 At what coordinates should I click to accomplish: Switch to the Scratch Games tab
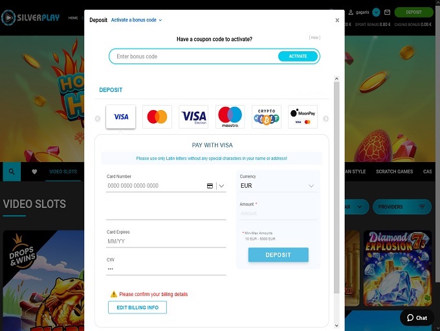[394, 172]
